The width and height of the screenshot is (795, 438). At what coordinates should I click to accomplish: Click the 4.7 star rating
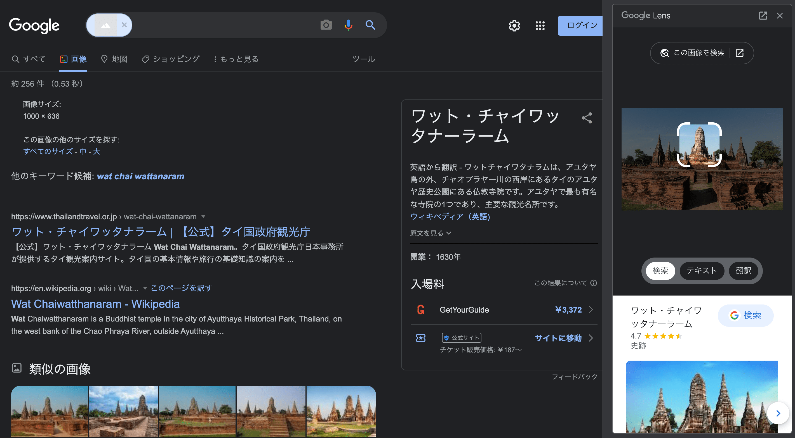click(656, 336)
